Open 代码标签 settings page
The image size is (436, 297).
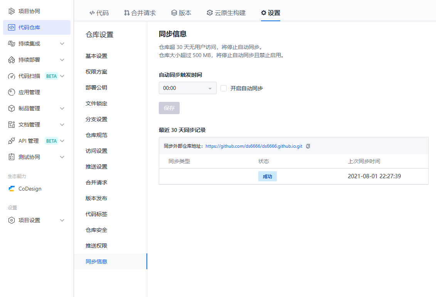[x=96, y=214]
